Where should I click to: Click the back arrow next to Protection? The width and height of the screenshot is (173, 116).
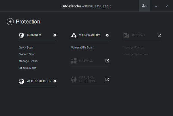(10, 22)
